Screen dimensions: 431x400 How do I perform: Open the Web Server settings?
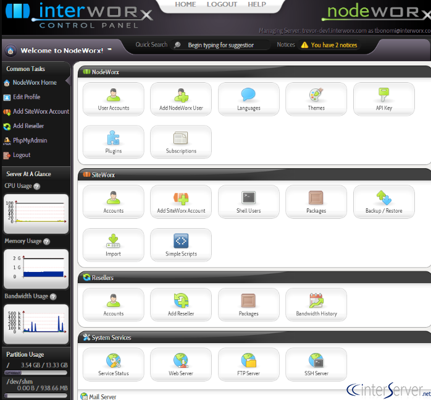[181, 365]
